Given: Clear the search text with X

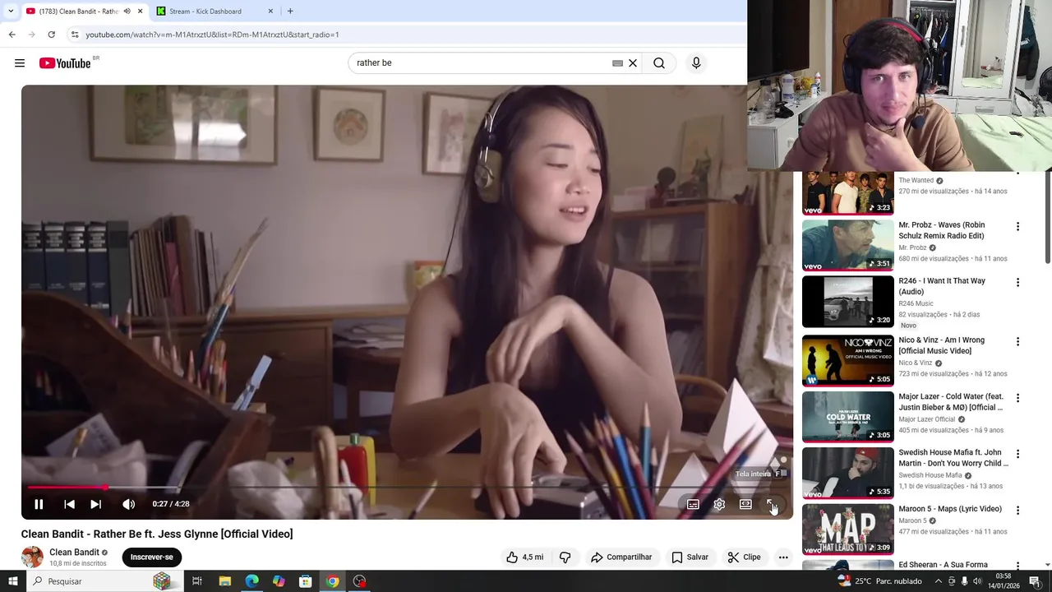Looking at the screenshot, I should tap(633, 63).
